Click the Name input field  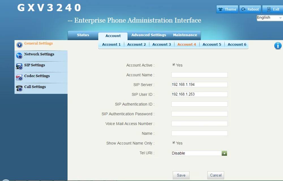click(200, 133)
